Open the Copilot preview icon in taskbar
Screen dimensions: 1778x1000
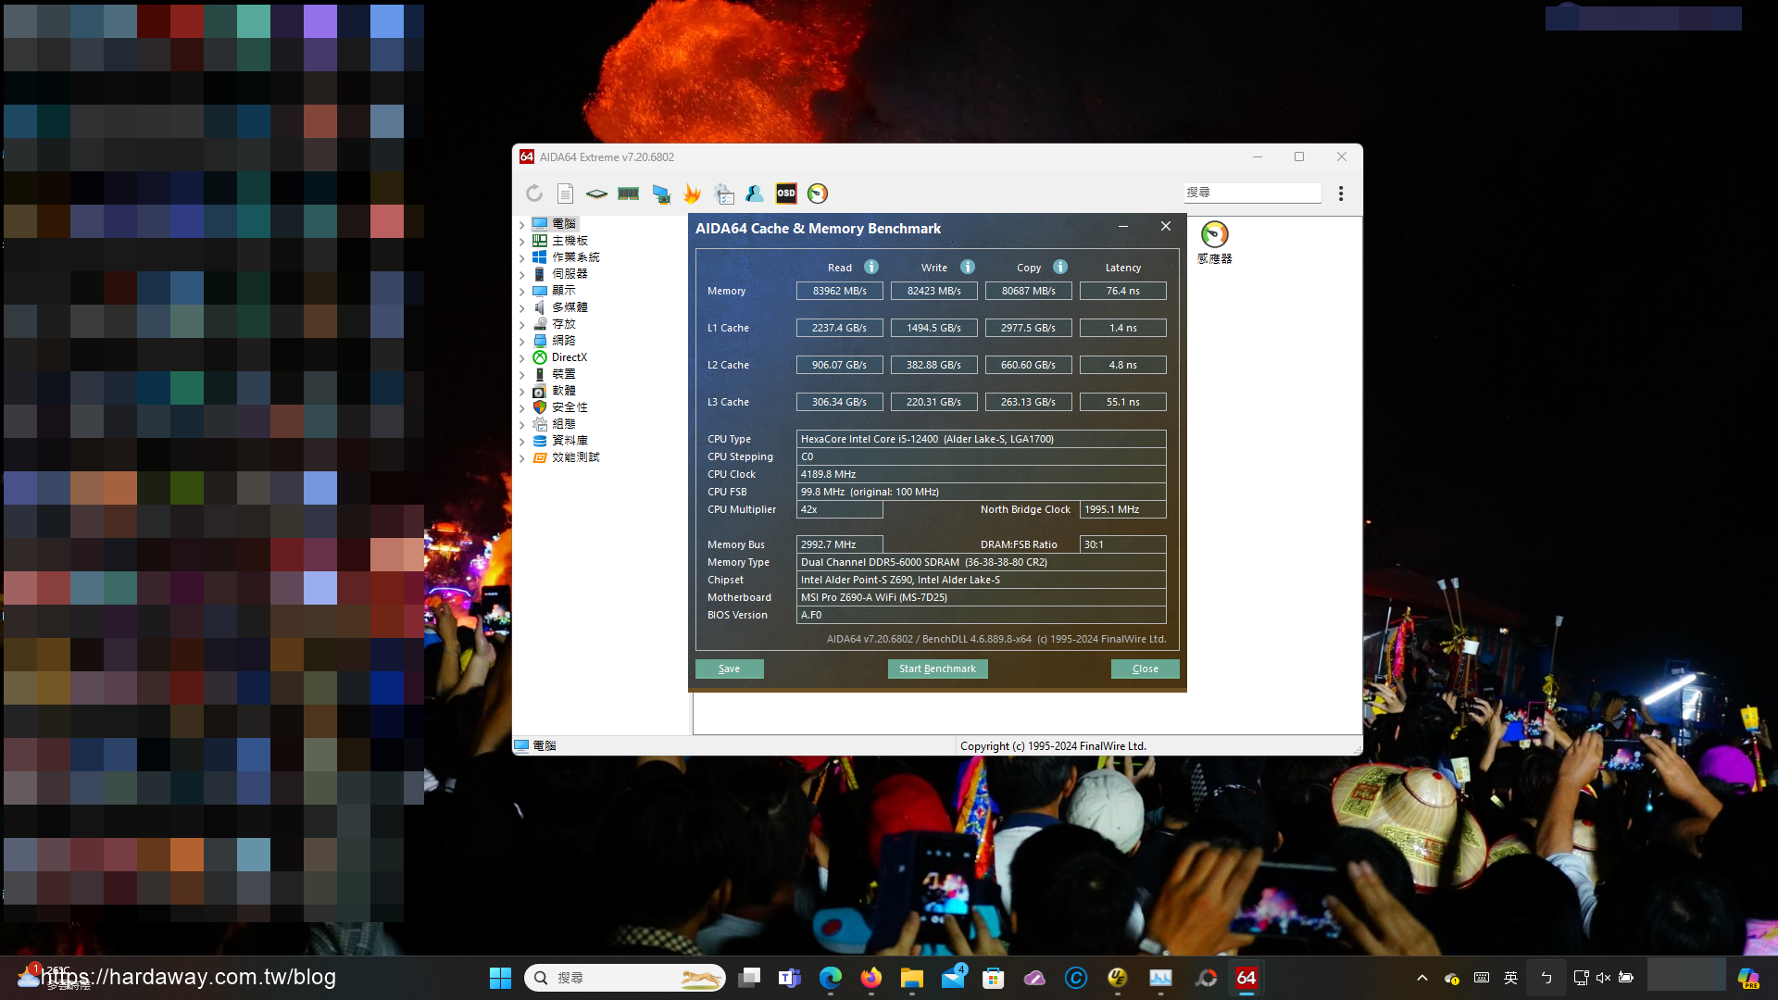pos(1748,978)
